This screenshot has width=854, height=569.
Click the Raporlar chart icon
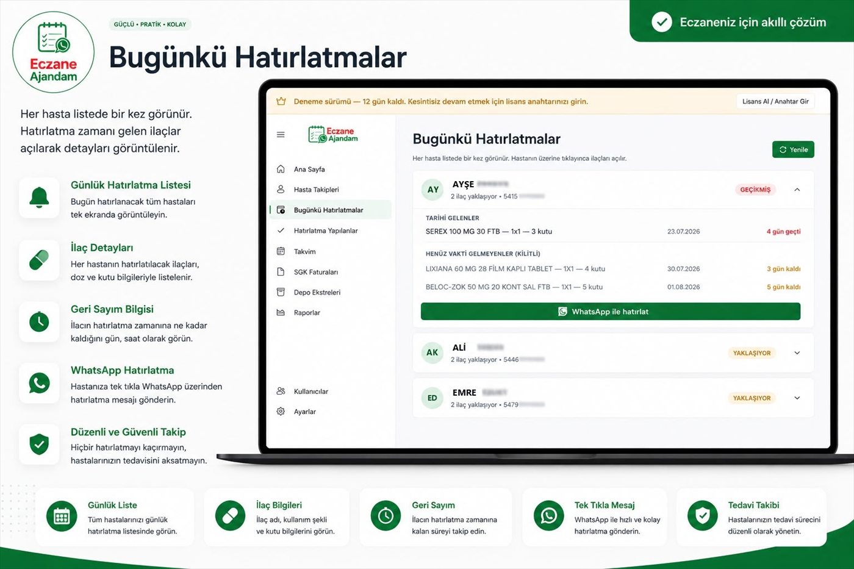click(x=281, y=312)
